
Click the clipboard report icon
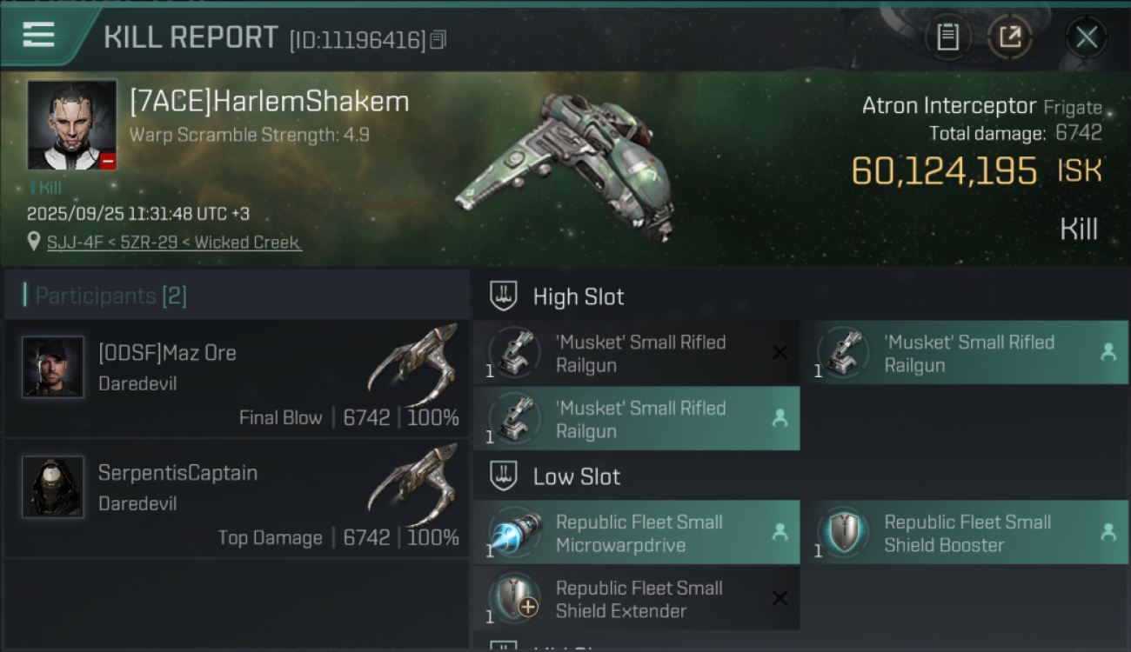coord(947,37)
